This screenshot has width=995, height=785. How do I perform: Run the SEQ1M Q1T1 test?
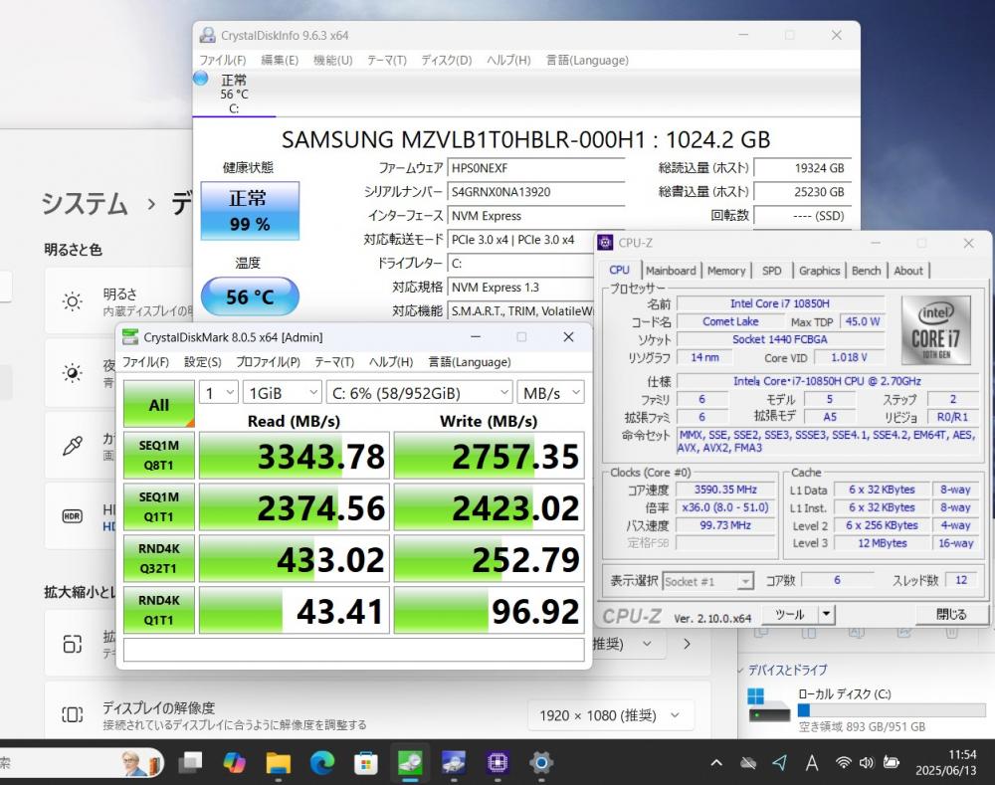tap(158, 507)
